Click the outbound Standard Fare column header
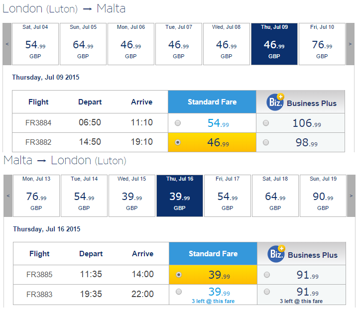This screenshot has width=357, height=310. (212, 102)
